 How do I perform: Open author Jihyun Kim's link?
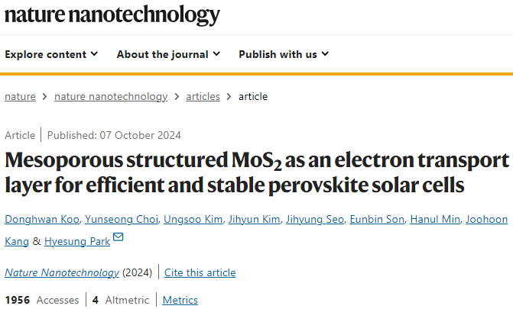255,219
